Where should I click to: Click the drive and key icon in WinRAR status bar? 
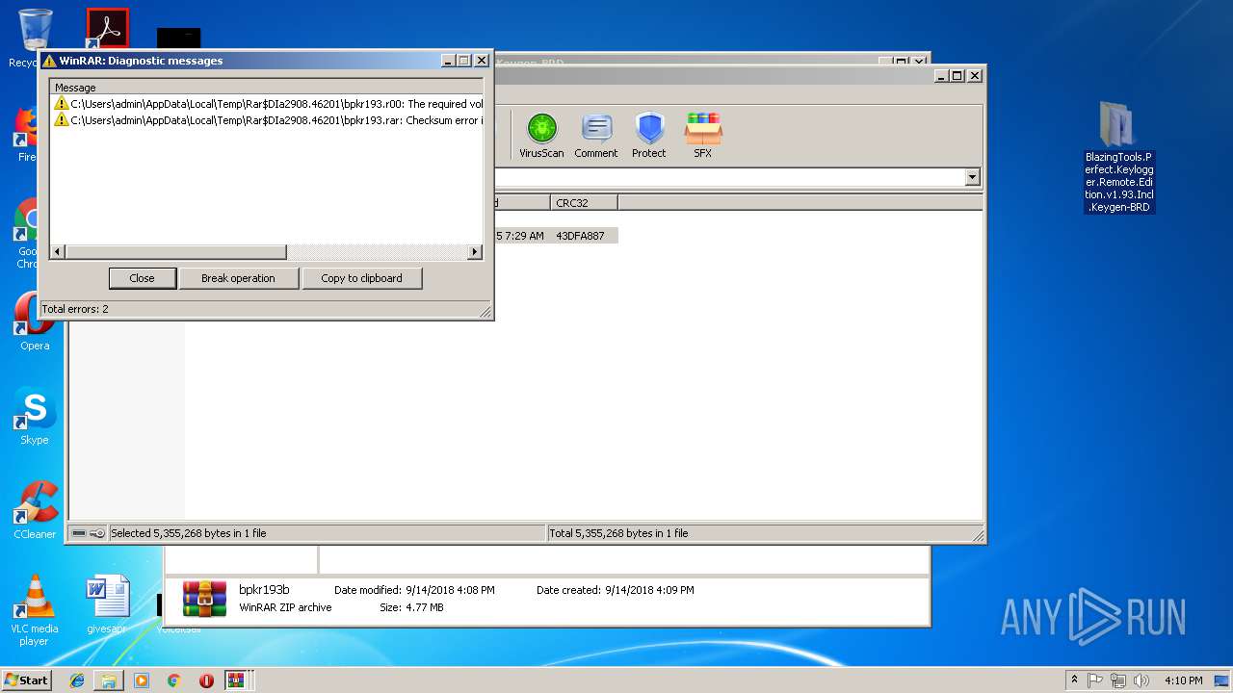[x=89, y=533]
